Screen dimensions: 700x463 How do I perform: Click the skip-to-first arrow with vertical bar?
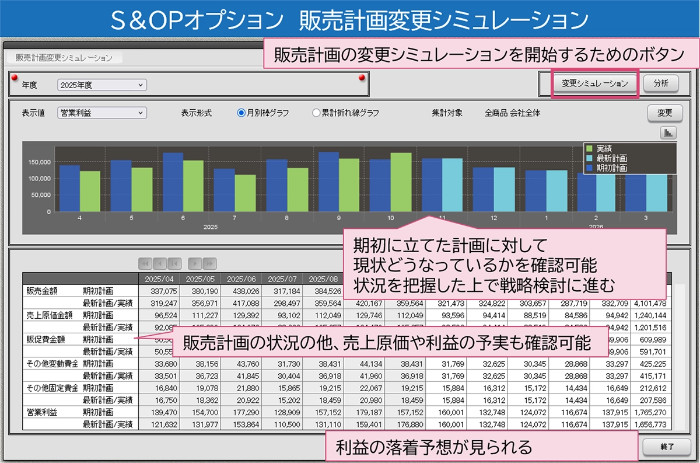[x=174, y=263]
